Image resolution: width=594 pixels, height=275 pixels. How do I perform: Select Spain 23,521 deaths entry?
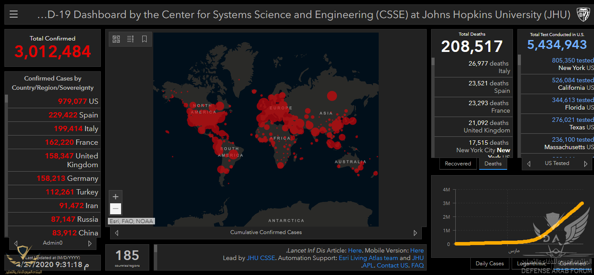pyautogui.click(x=473, y=87)
